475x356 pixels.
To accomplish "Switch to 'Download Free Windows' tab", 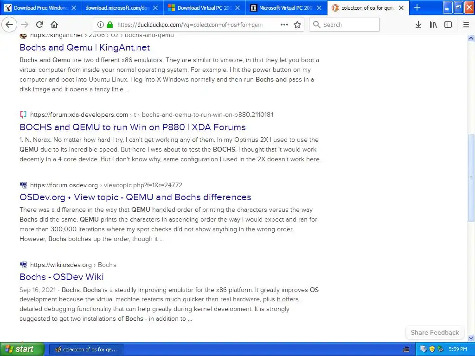I will tap(41, 8).
